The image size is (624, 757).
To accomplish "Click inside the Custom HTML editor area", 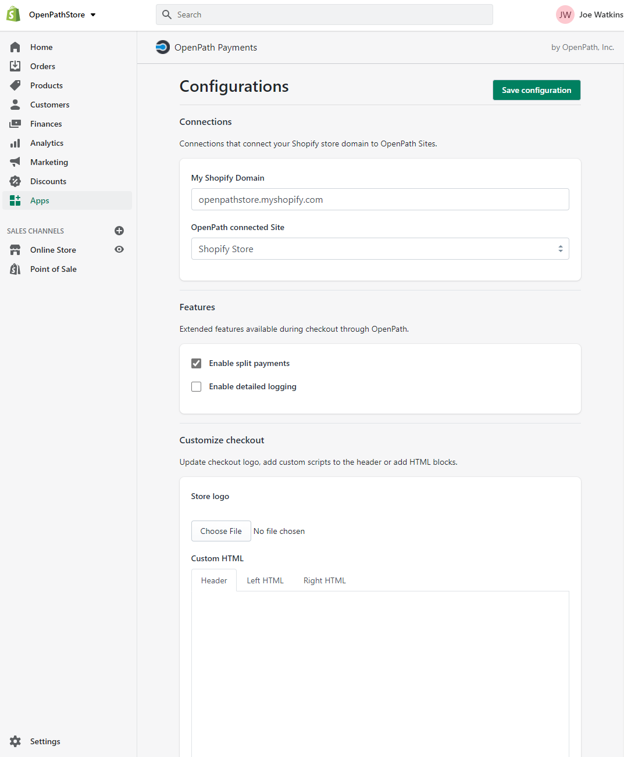I will pos(380,674).
